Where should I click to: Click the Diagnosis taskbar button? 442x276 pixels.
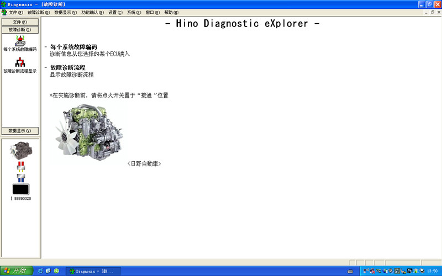tap(93, 271)
